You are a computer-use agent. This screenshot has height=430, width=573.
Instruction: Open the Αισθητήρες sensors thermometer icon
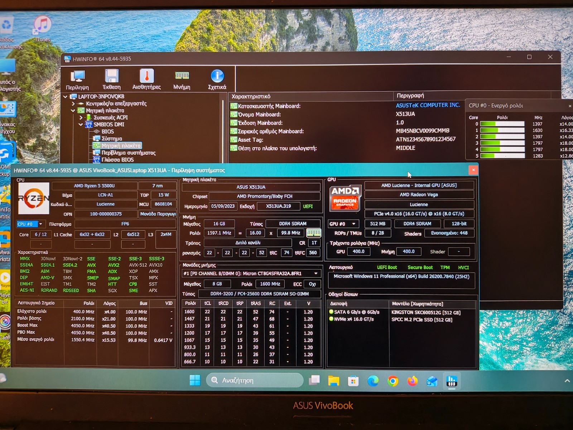pos(146,80)
